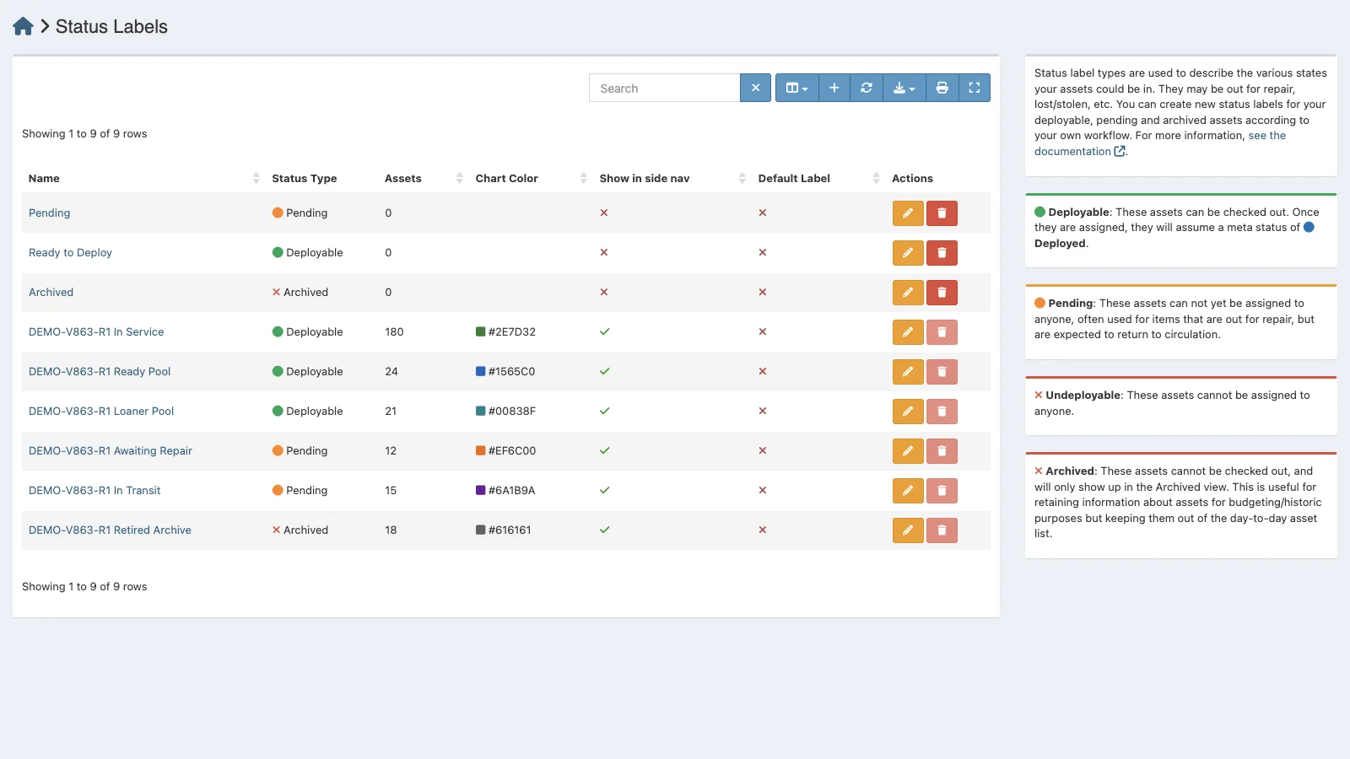The height and width of the screenshot is (759, 1350).
Task: Click side nav checkmark for Retired Archive
Action: point(604,530)
